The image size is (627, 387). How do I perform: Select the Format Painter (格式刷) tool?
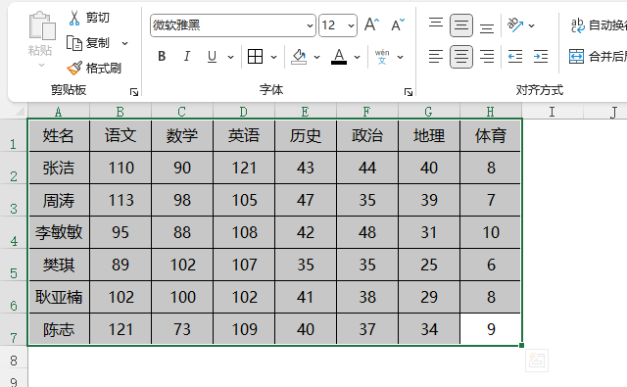pyautogui.click(x=94, y=68)
